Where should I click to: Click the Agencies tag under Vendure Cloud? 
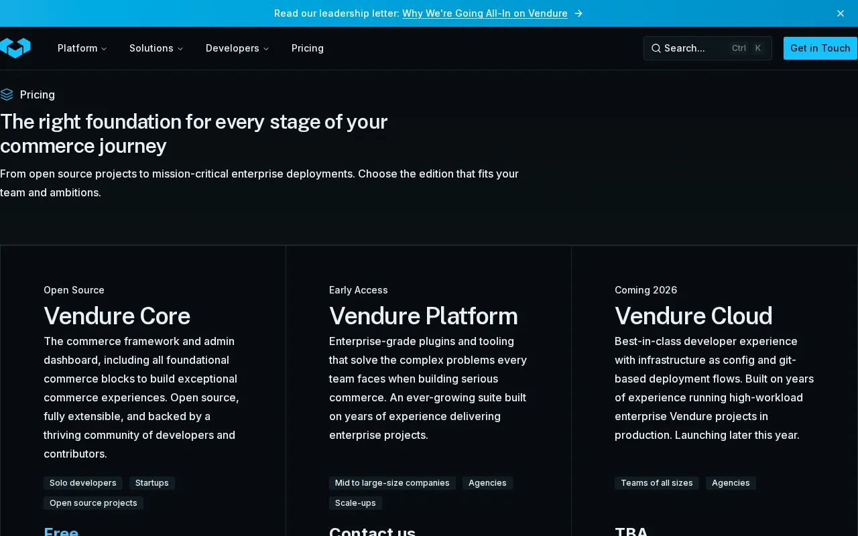coord(731,483)
